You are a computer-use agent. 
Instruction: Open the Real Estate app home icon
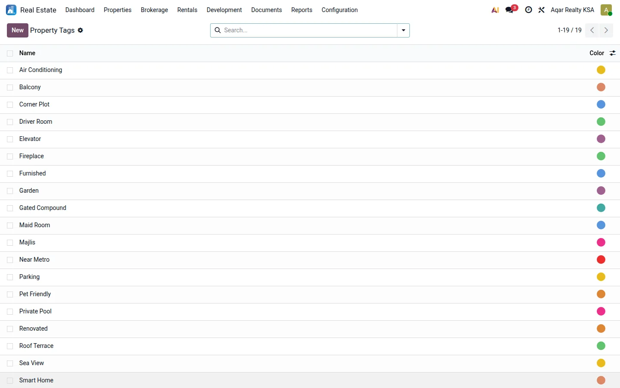click(x=11, y=10)
